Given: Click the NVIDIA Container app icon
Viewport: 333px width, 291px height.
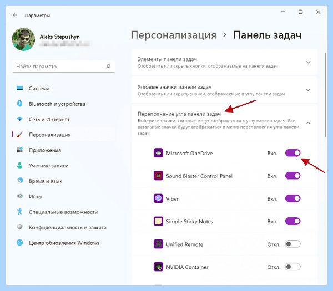Looking at the screenshot, I should click(x=158, y=267).
